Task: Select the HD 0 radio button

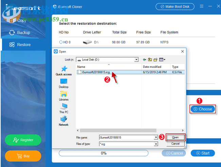Action: [61, 42]
